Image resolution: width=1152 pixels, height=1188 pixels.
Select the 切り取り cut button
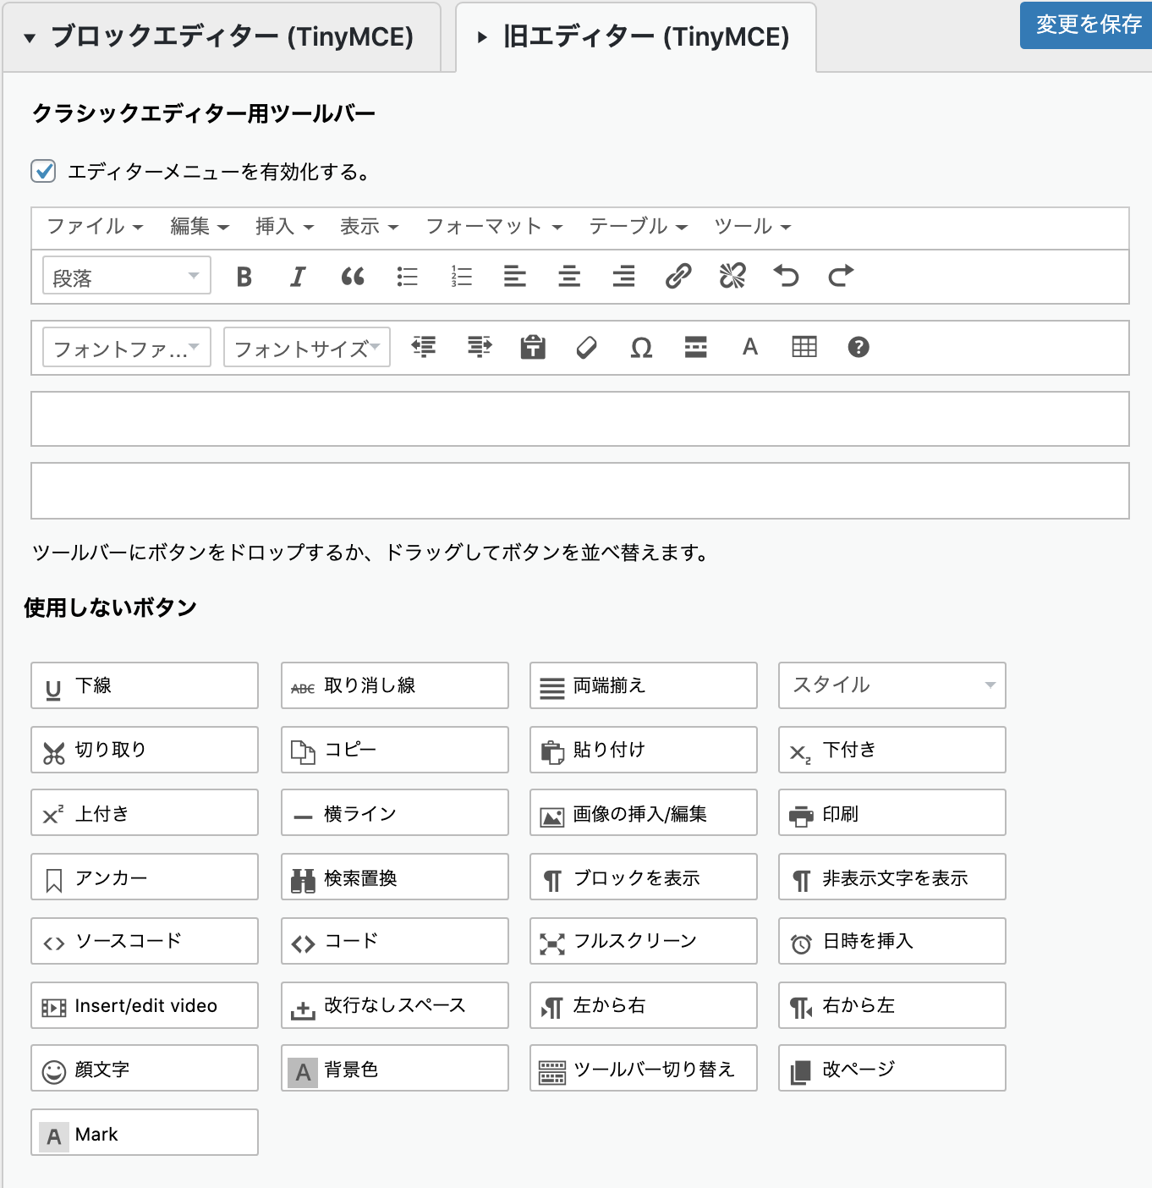pyautogui.click(x=145, y=750)
